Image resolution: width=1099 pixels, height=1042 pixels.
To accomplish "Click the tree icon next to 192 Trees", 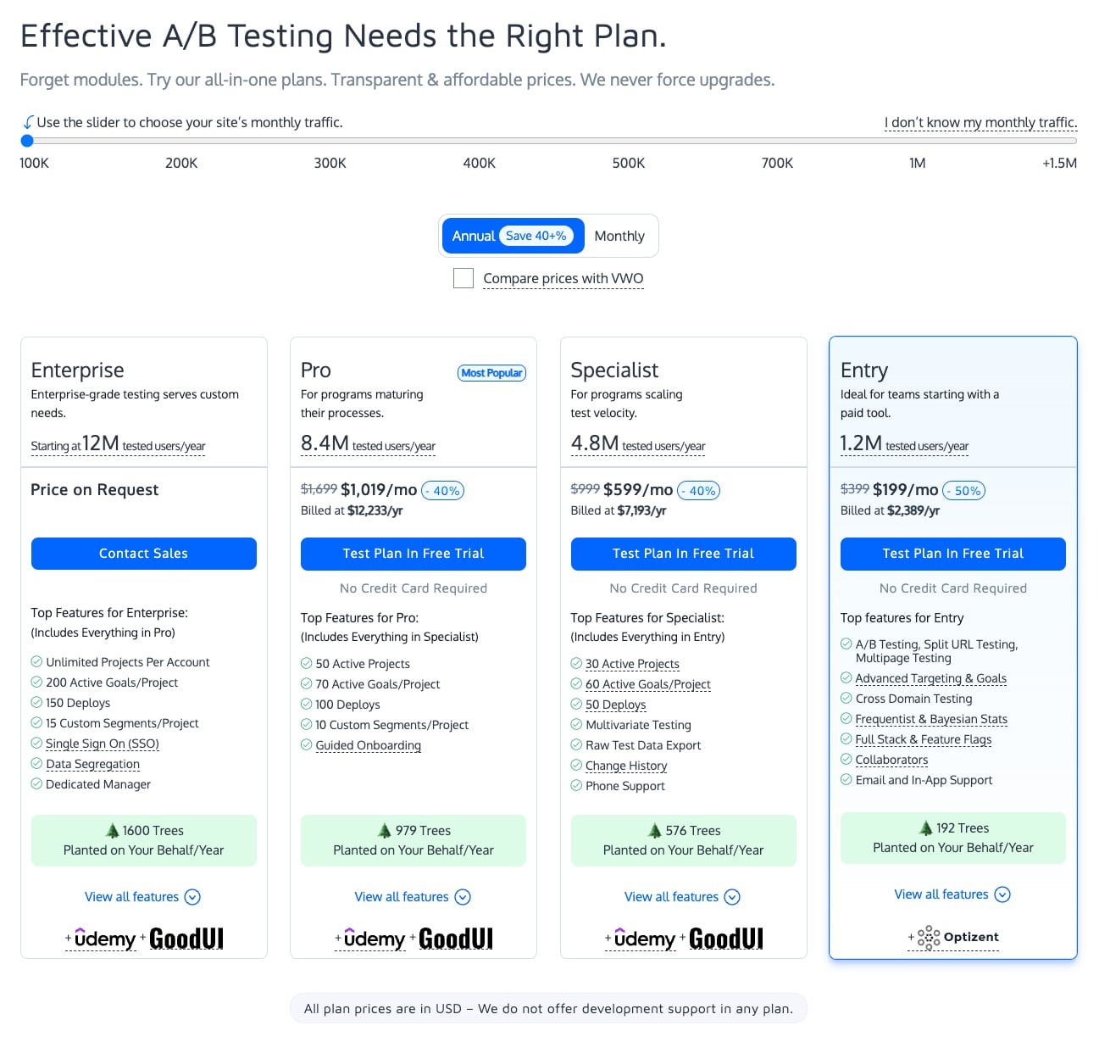I will (x=926, y=827).
